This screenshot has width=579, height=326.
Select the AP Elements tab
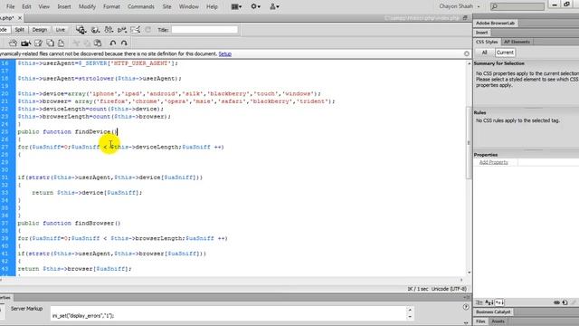tap(517, 42)
